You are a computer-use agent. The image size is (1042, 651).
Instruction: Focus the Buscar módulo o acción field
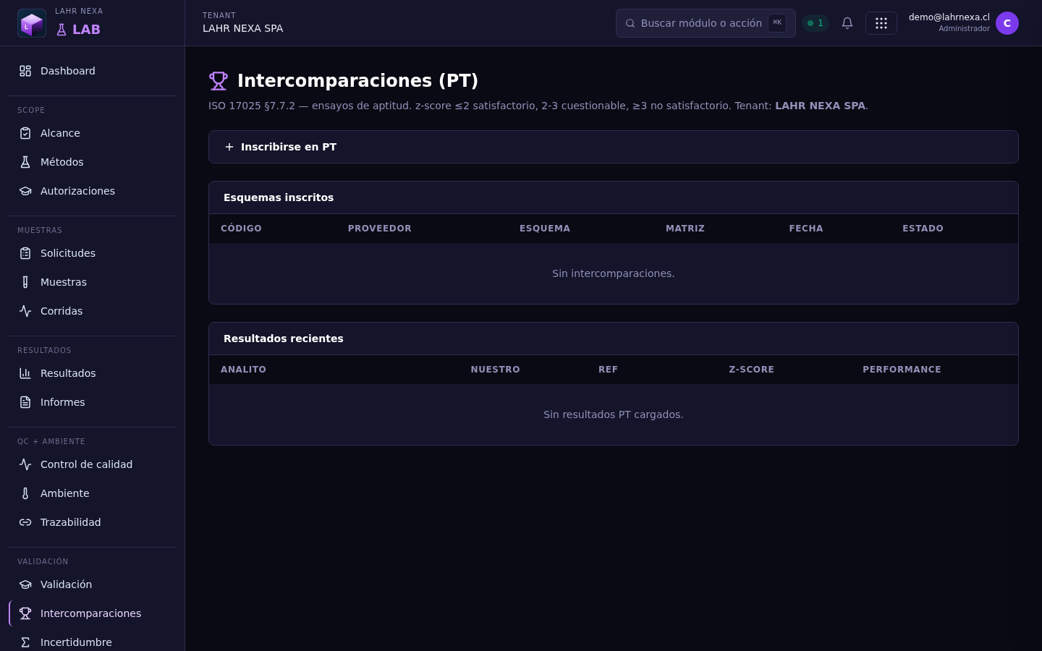point(706,23)
